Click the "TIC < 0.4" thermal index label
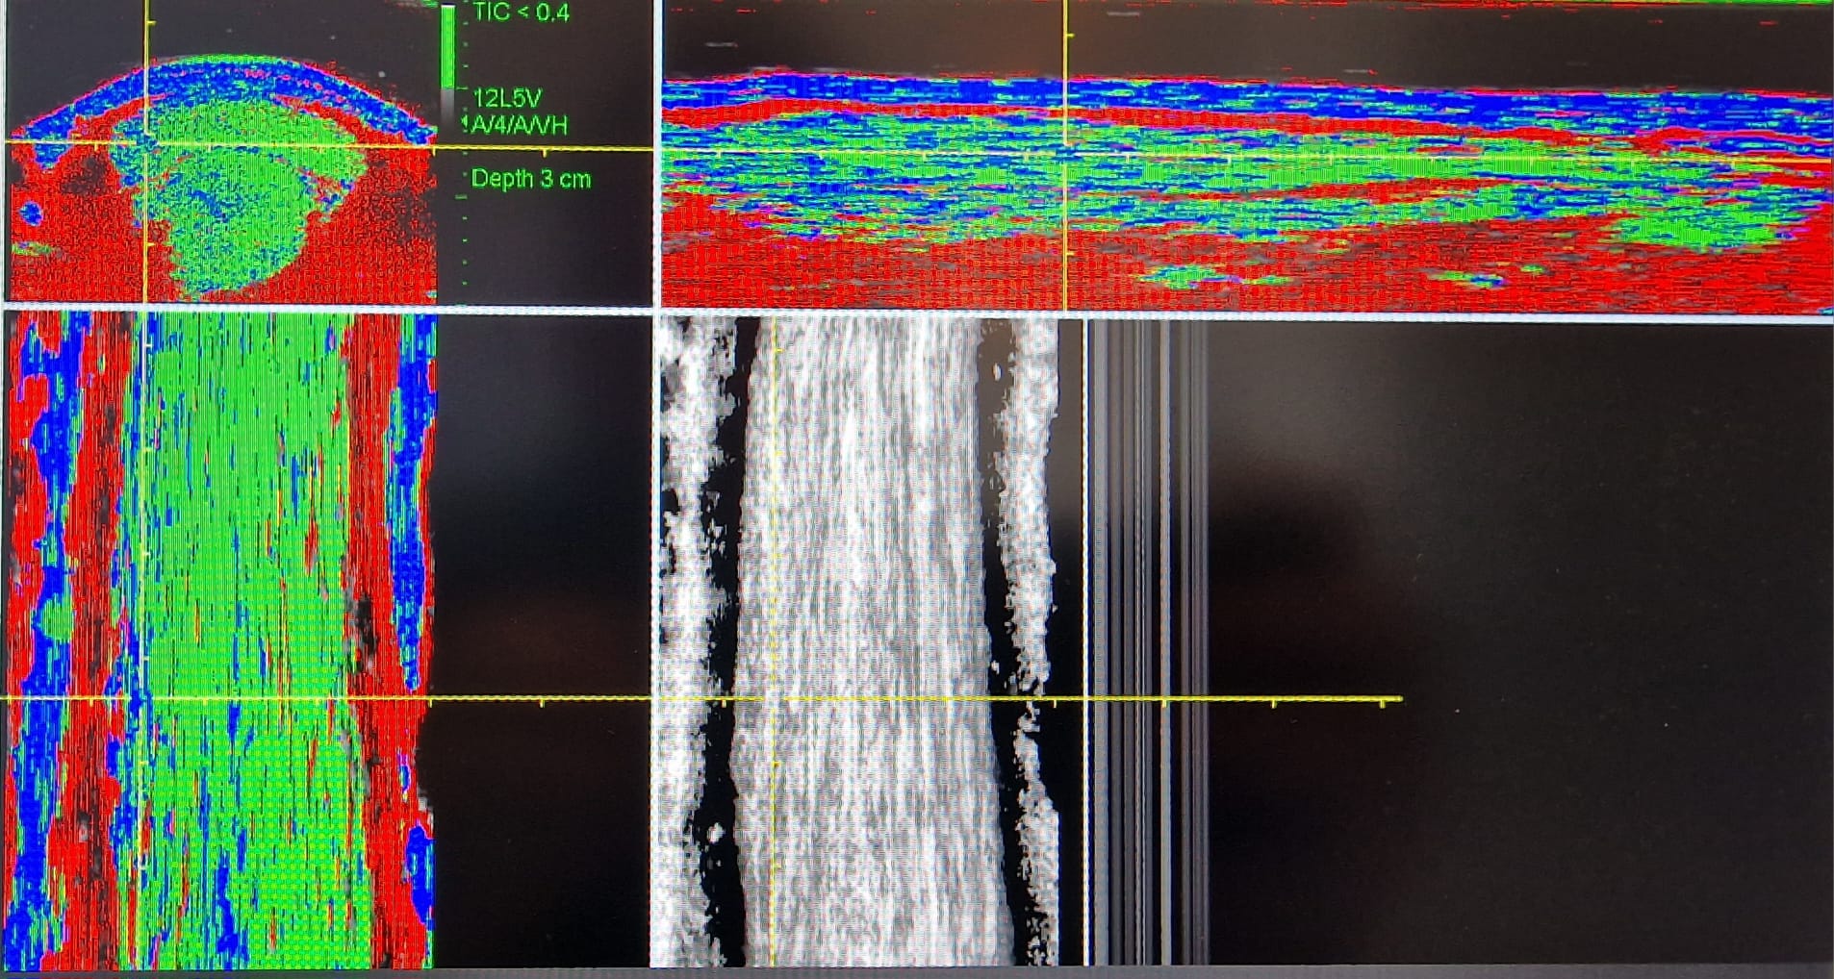The image size is (1834, 979). point(521,13)
